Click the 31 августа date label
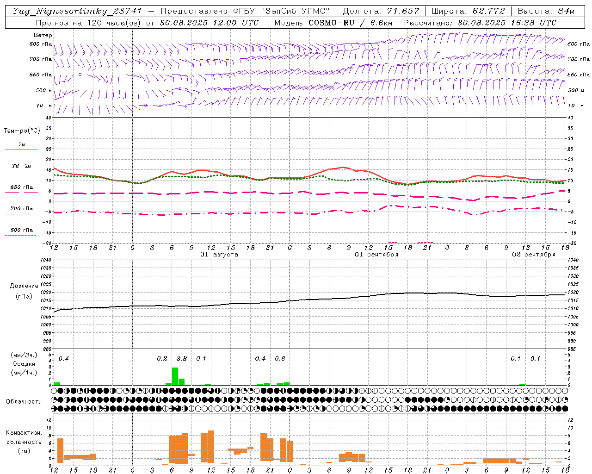The image size is (592, 474). point(219,255)
